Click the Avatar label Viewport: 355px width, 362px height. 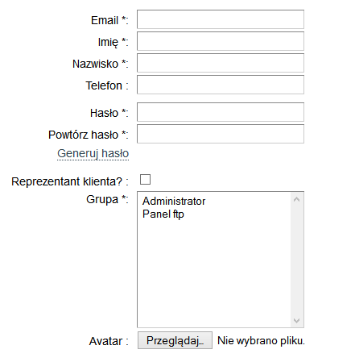coord(109,341)
